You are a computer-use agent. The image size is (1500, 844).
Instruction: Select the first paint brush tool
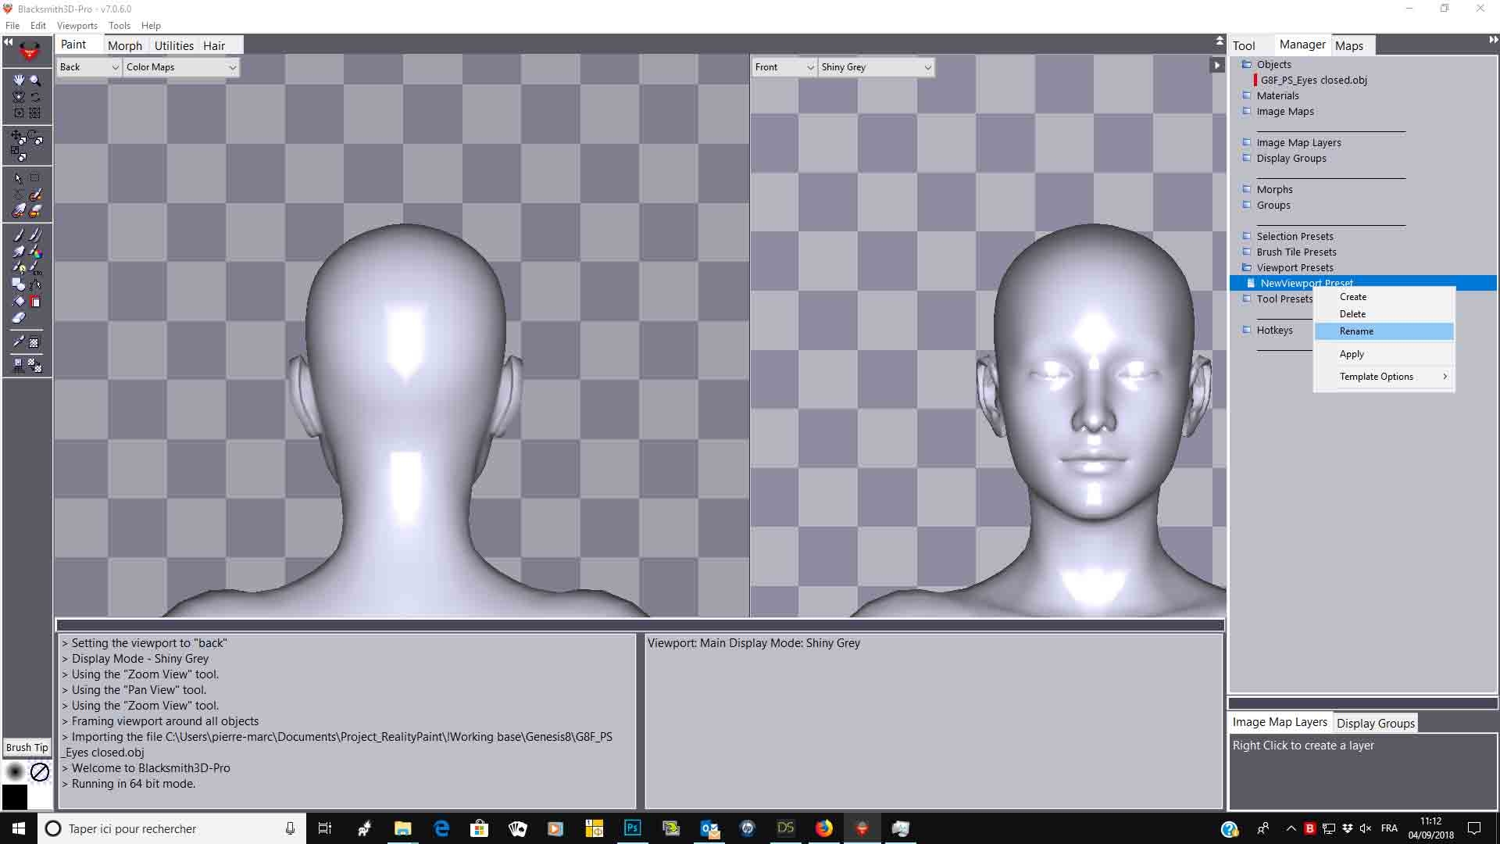pyautogui.click(x=19, y=234)
